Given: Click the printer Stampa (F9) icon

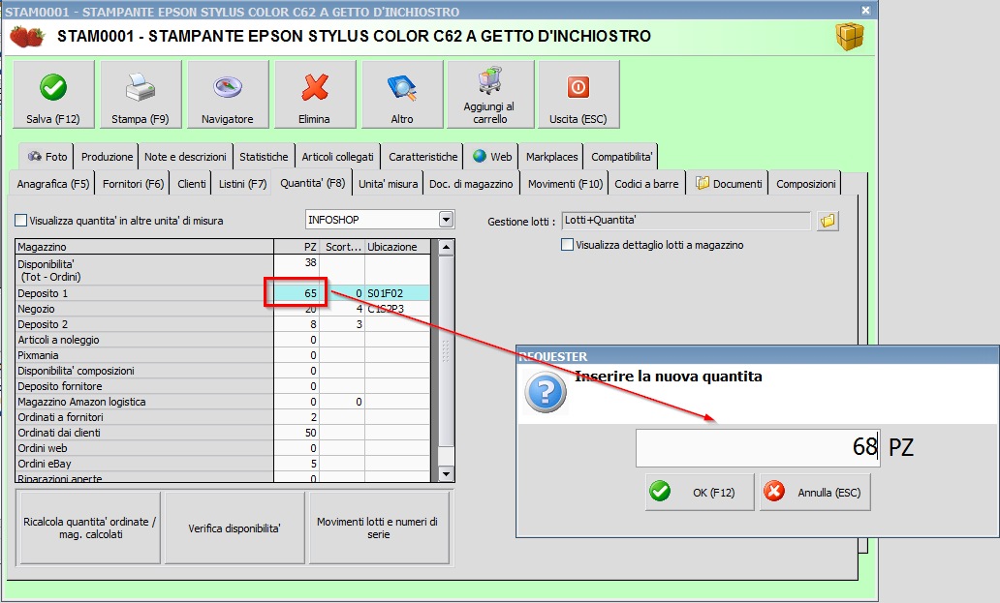Looking at the screenshot, I should tap(141, 87).
